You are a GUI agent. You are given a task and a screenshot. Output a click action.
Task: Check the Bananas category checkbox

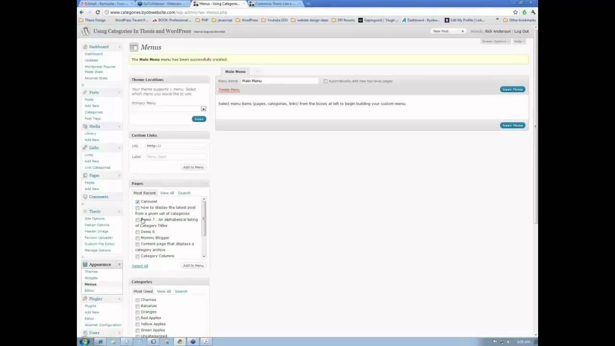tap(137, 306)
